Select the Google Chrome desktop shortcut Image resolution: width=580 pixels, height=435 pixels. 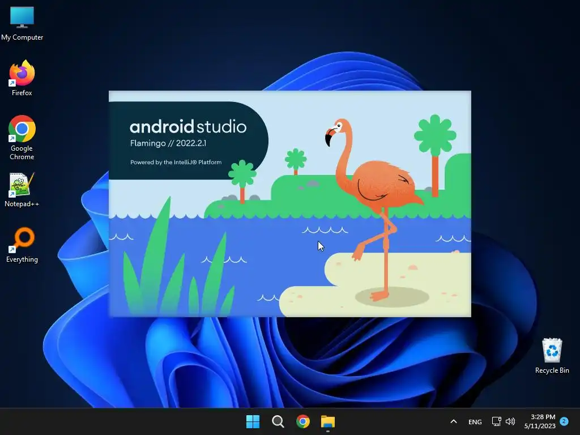pos(22,138)
